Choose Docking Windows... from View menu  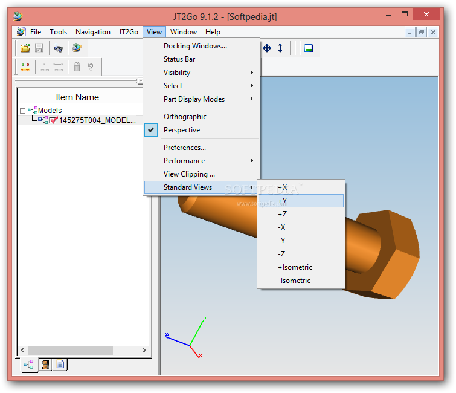[201, 46]
